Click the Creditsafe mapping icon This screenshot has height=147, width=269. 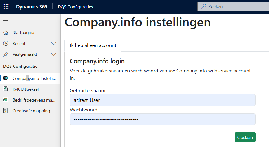6,111
